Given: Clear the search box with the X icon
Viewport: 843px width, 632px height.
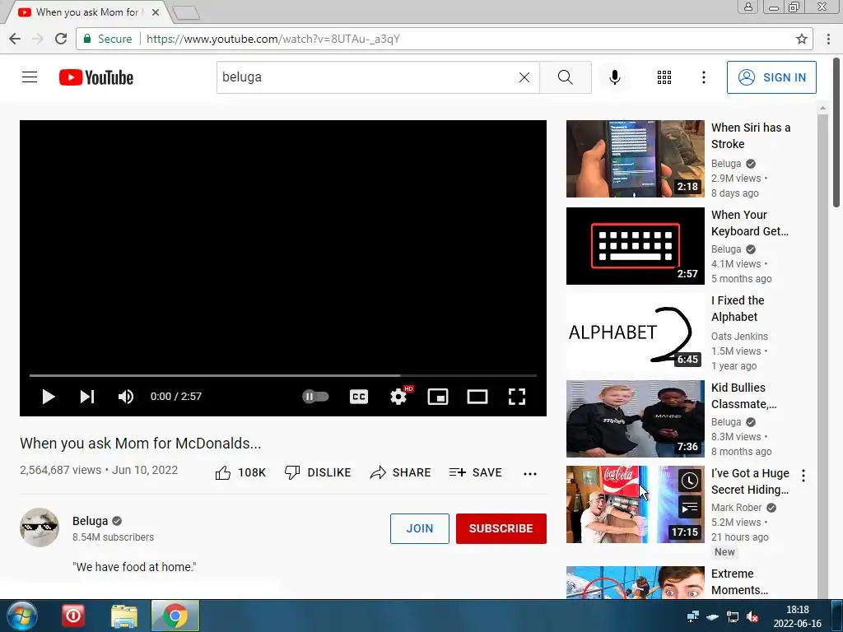Looking at the screenshot, I should [x=524, y=77].
